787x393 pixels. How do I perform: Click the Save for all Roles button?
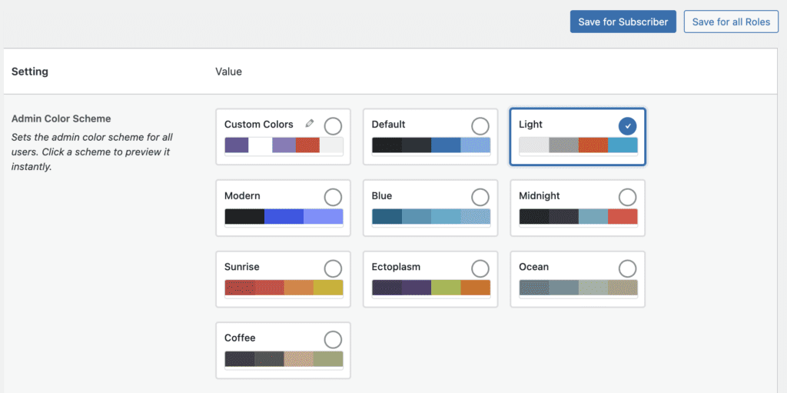[731, 22]
